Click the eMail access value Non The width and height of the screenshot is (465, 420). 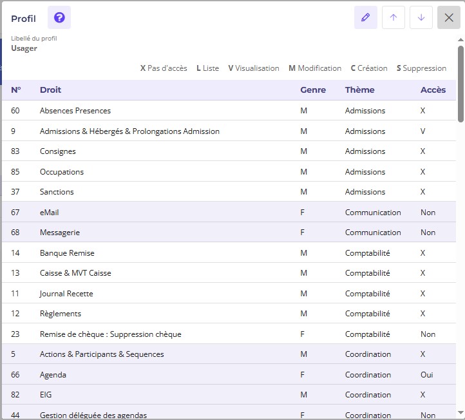pos(428,213)
